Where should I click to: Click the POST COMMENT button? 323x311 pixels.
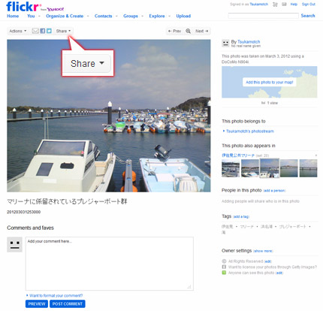click(x=68, y=303)
